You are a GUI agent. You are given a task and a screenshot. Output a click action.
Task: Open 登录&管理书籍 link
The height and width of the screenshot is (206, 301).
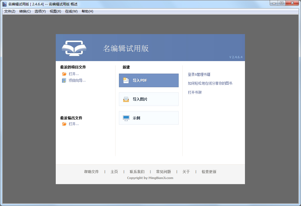tap(199, 74)
